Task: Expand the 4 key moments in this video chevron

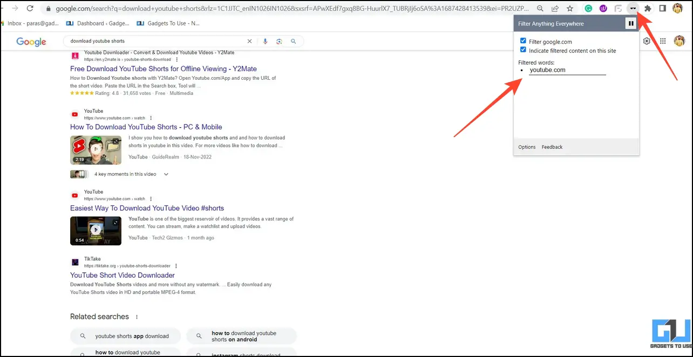Action: coord(166,174)
